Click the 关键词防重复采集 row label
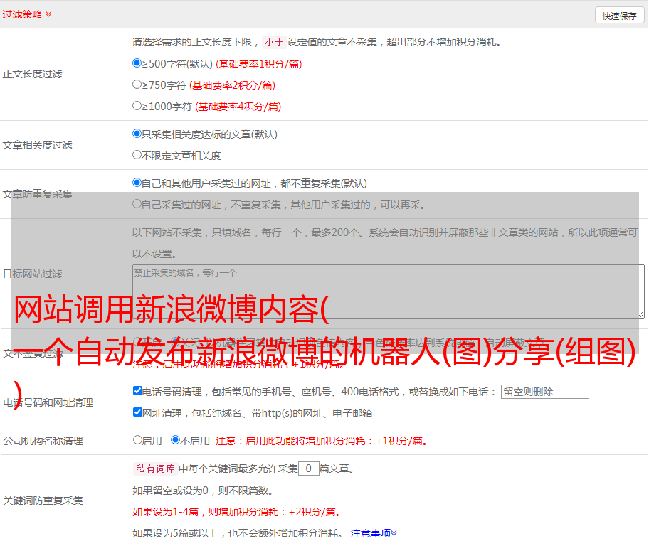This screenshot has height=546, width=649. pos(43,501)
